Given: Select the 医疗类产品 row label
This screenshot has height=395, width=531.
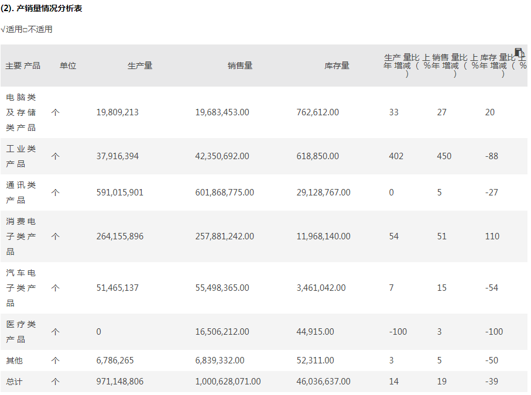Looking at the screenshot, I should [x=21, y=332].
